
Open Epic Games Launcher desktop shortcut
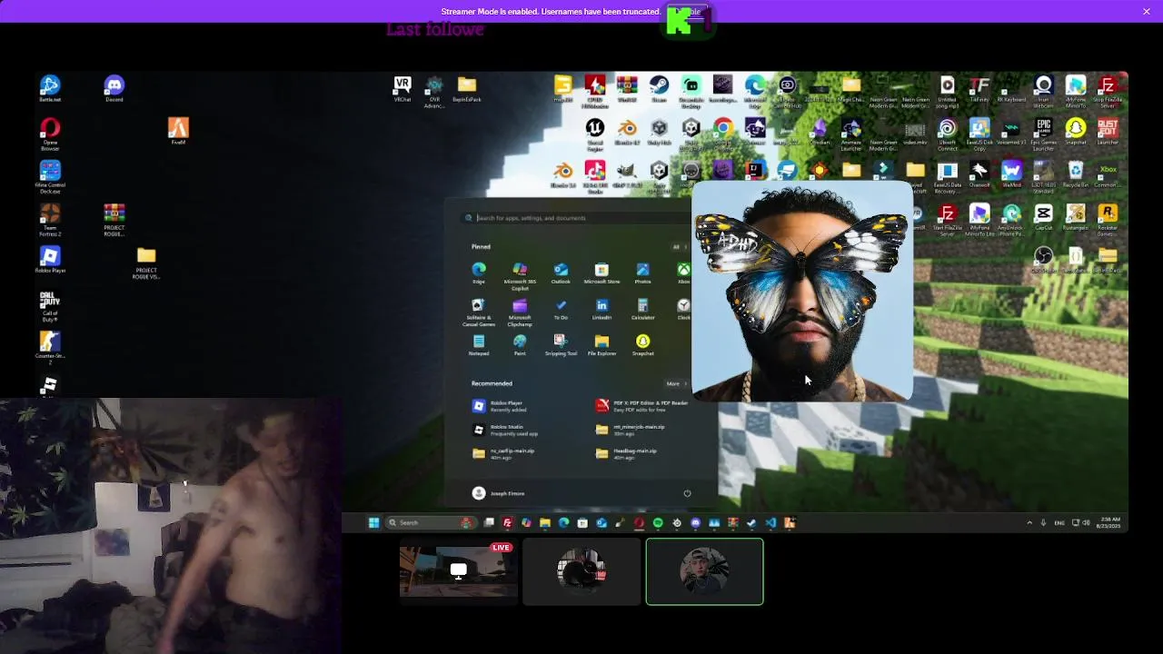[1043, 133]
